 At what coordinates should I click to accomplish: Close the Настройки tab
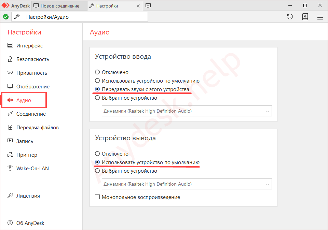[x=138, y=6]
